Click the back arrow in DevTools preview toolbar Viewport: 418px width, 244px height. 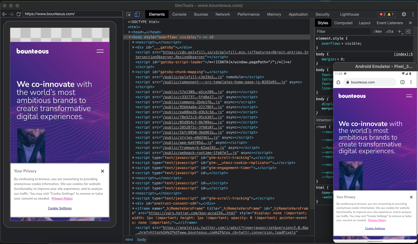(x=4, y=14)
